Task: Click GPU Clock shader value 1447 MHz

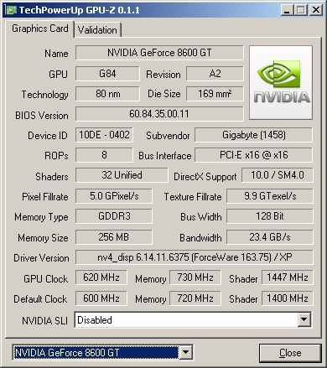Action: (x=288, y=277)
